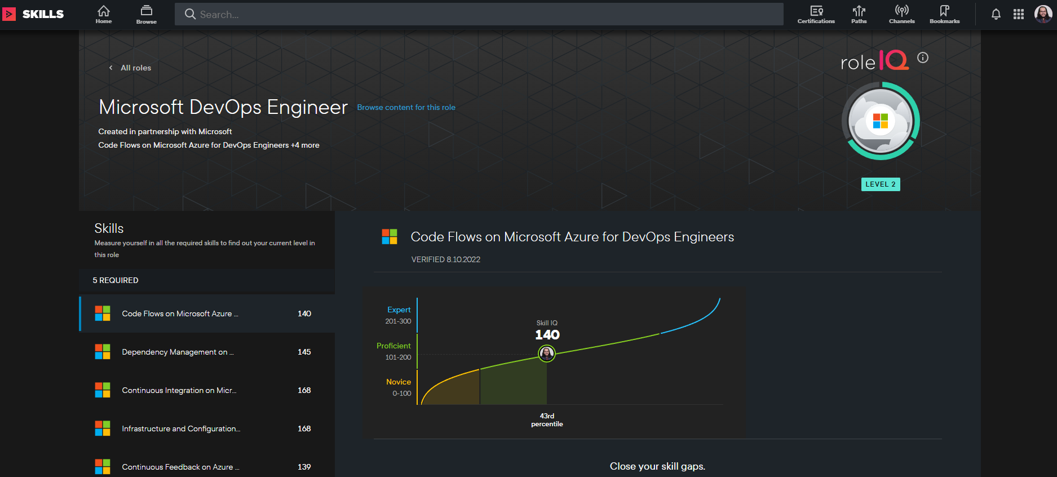Click the Microsoft DevOps Engineer title
The height and width of the screenshot is (477, 1057).
point(223,107)
